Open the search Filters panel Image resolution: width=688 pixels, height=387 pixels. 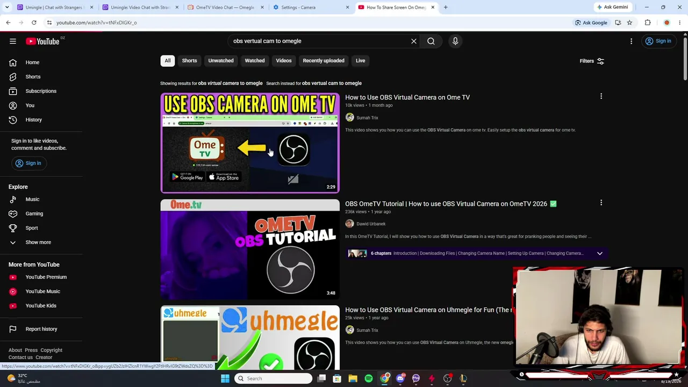point(592,61)
